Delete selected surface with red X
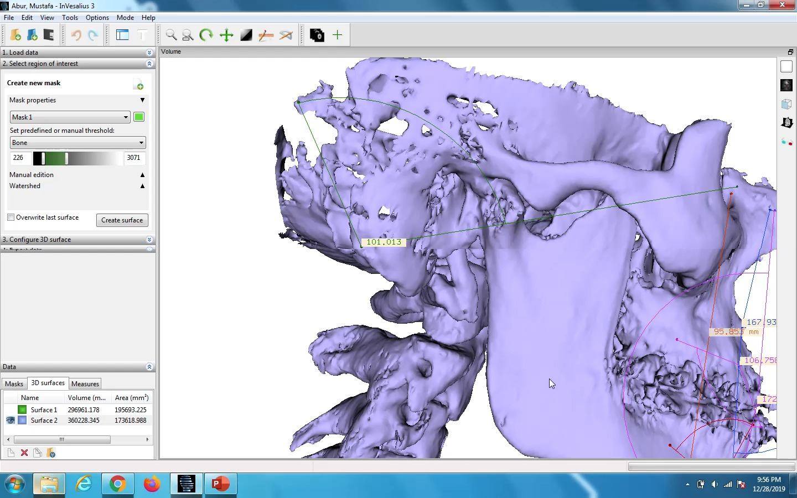The height and width of the screenshot is (498, 797). pos(24,453)
